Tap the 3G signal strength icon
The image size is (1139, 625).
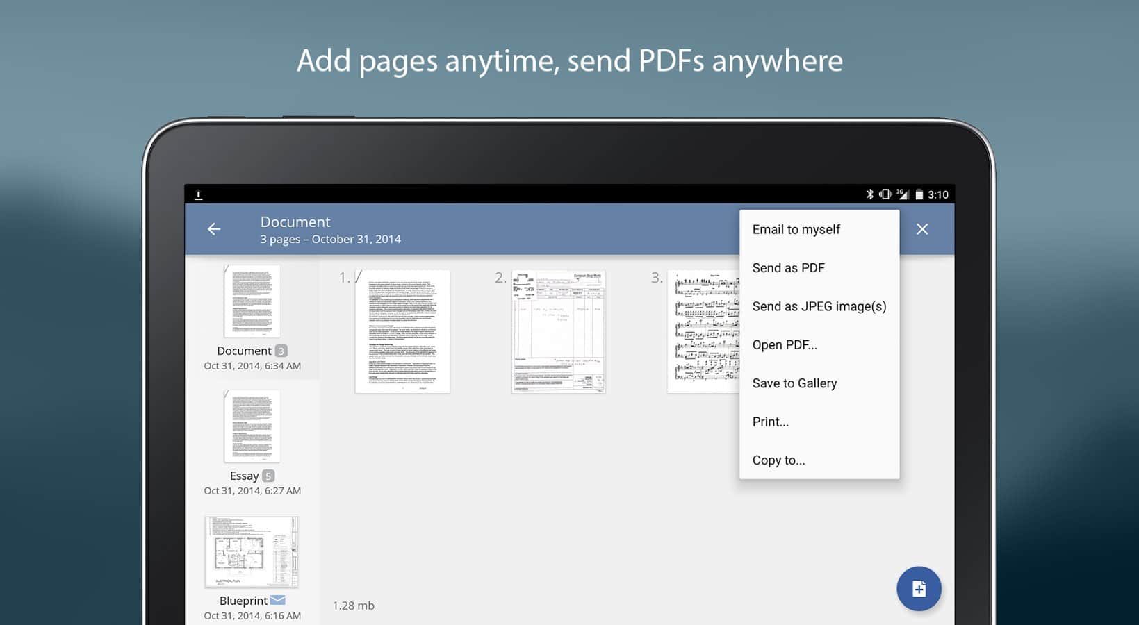pos(903,194)
